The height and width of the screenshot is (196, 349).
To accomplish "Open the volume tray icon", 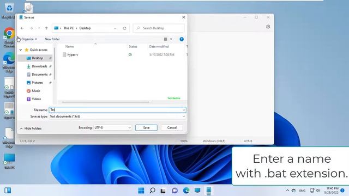I will [x=318, y=191].
